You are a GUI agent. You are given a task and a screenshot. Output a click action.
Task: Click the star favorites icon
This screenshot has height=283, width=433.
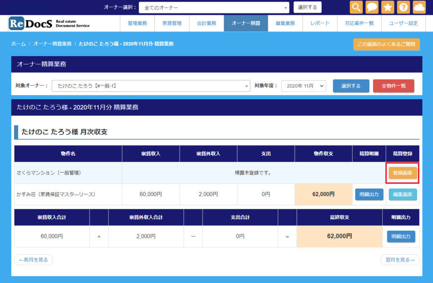(x=388, y=7)
